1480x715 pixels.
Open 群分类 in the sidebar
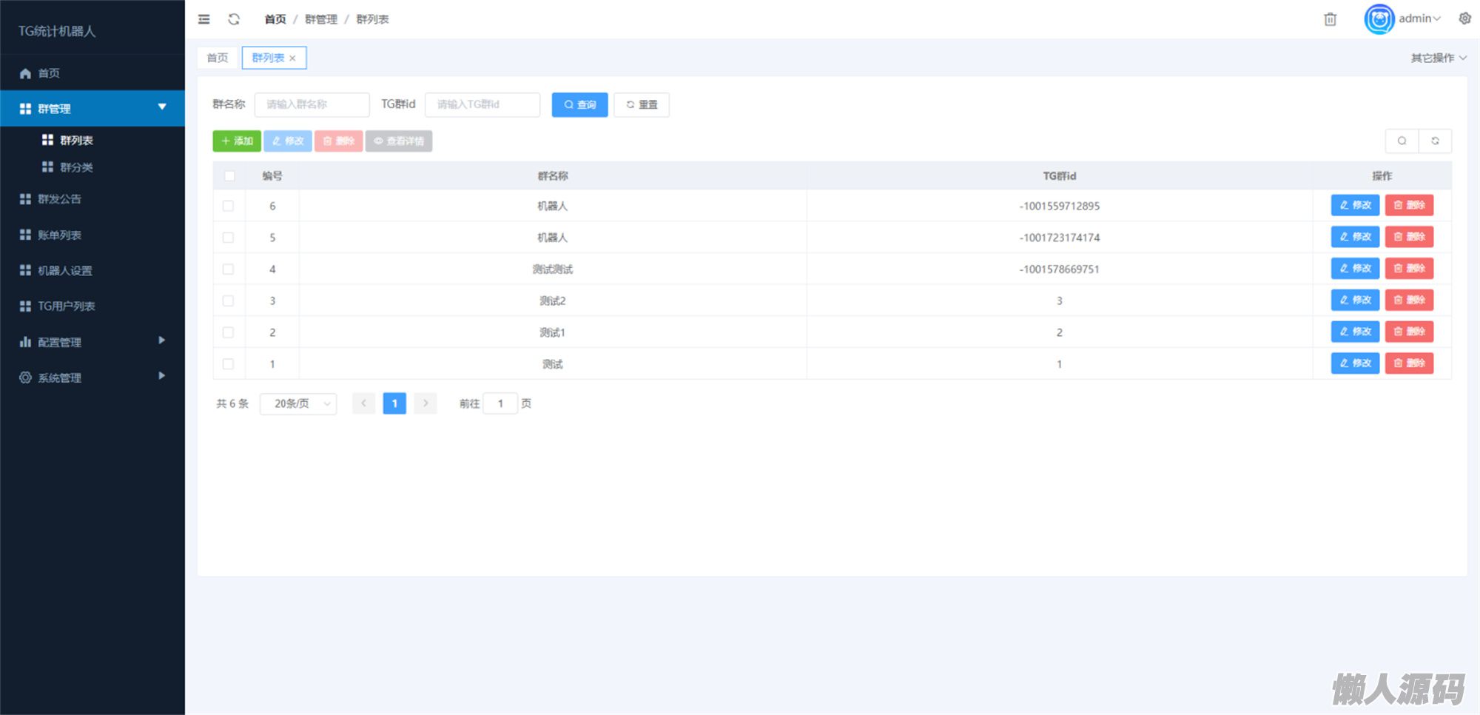(76, 167)
